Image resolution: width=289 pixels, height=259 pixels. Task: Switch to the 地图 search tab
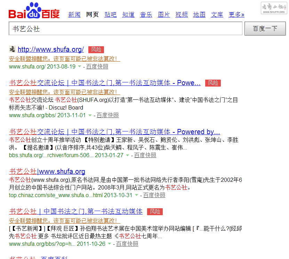tap(199, 14)
